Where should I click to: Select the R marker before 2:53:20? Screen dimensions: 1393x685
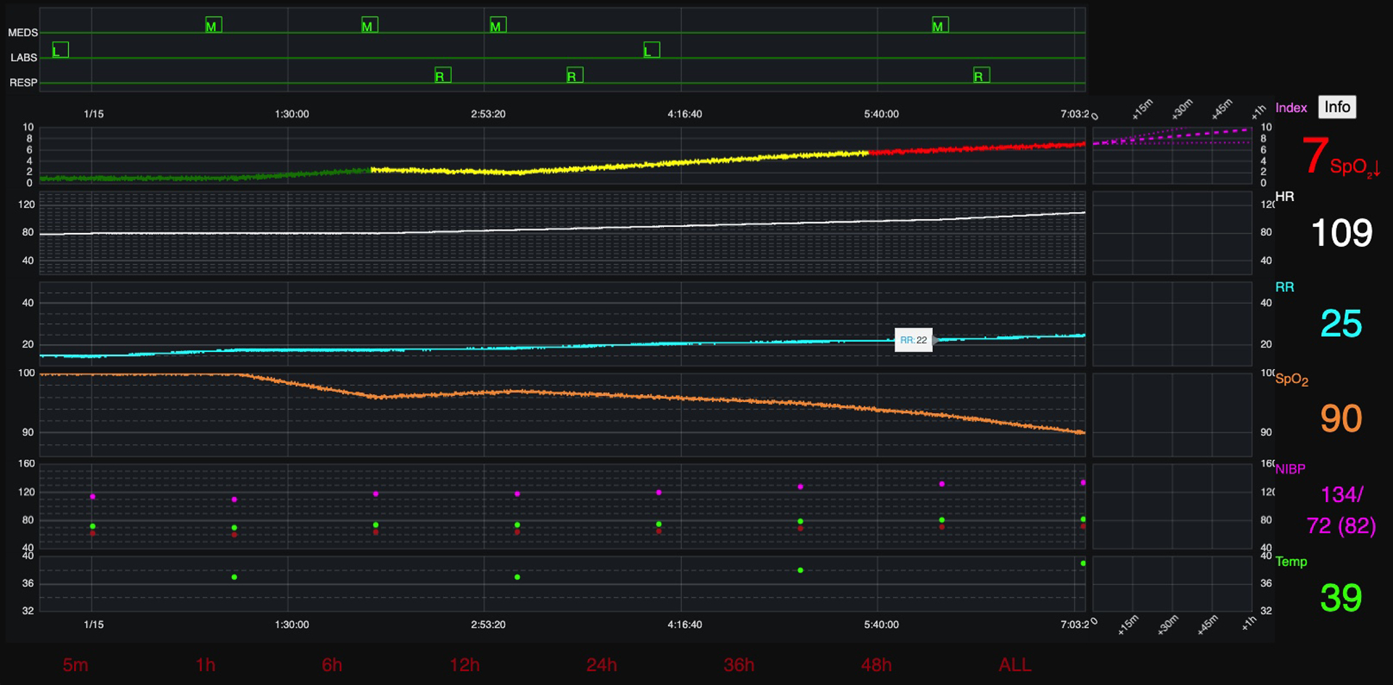443,75
